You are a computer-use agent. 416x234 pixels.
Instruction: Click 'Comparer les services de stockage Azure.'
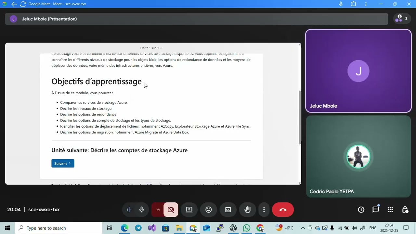point(94,102)
